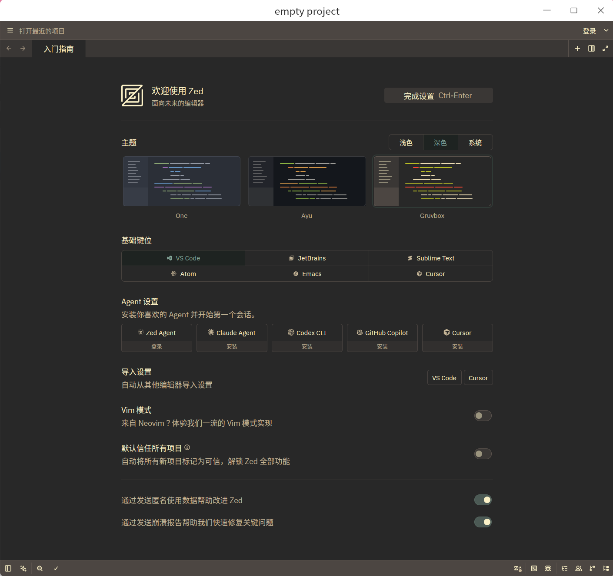Viewport: 613px width, 576px height.
Task: Select 深色 theme mode
Action: [440, 142]
